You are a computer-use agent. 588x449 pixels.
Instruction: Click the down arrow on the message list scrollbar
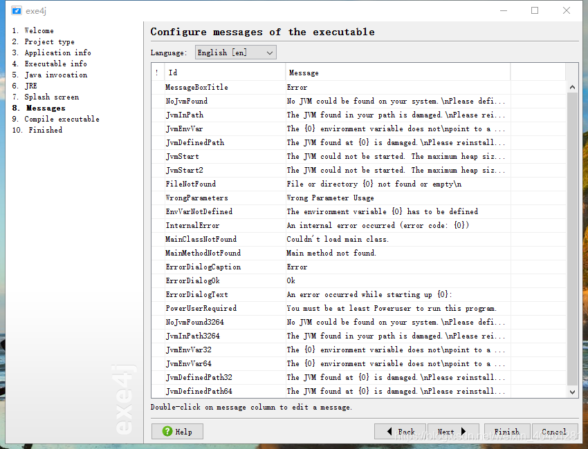click(572, 392)
